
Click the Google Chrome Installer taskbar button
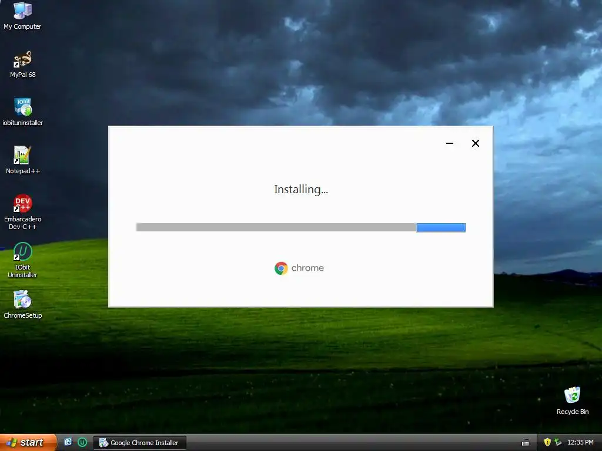(140, 443)
